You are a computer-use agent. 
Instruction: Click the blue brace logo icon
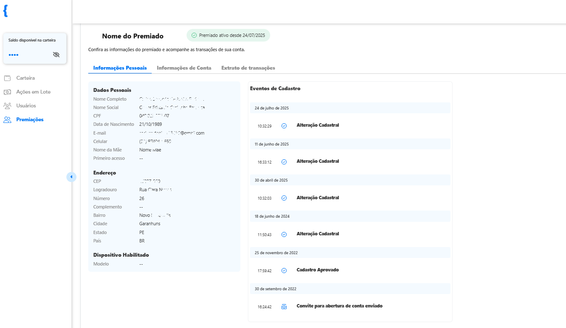pos(5,11)
